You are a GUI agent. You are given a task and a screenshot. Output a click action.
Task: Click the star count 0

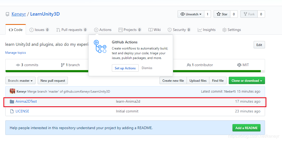[234, 14]
